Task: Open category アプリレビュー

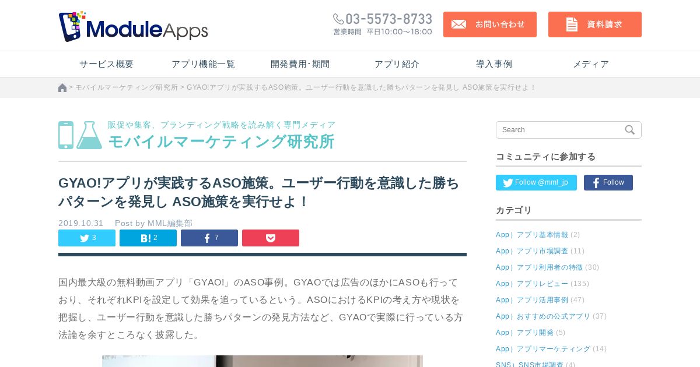Action: click(x=532, y=284)
